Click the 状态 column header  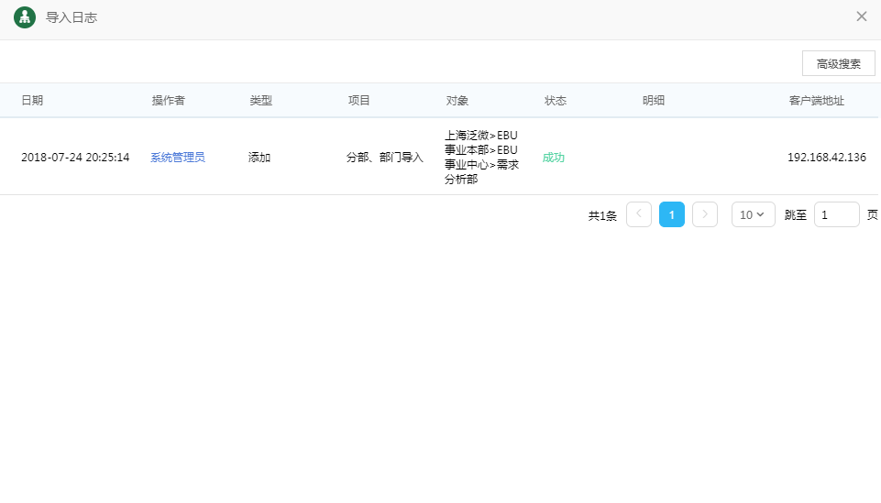point(556,101)
